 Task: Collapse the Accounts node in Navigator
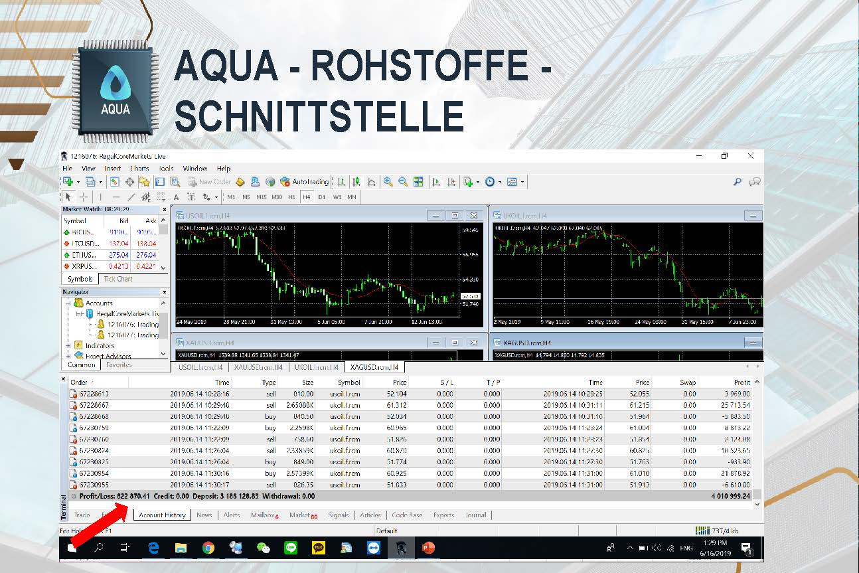coord(68,303)
